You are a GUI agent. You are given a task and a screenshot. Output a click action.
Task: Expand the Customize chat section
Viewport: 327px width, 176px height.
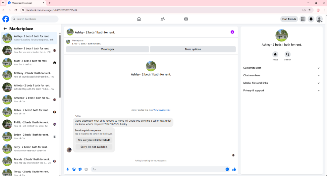click(x=281, y=68)
